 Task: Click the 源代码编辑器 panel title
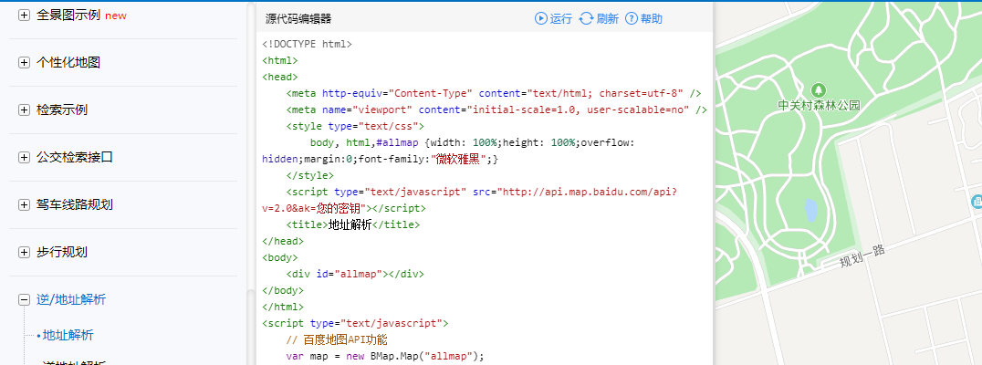298,19
